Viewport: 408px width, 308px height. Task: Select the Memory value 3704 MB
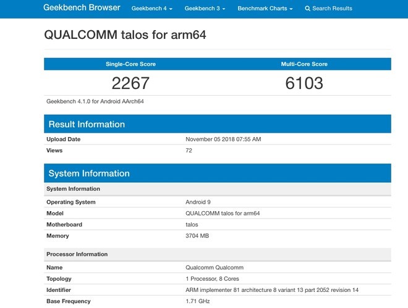click(x=197, y=236)
